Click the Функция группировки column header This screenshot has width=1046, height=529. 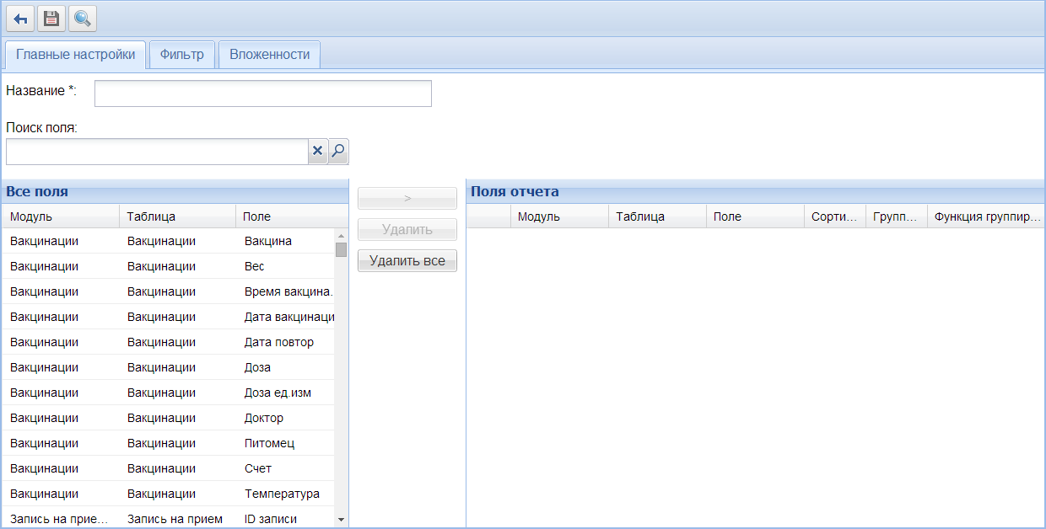coord(982,216)
